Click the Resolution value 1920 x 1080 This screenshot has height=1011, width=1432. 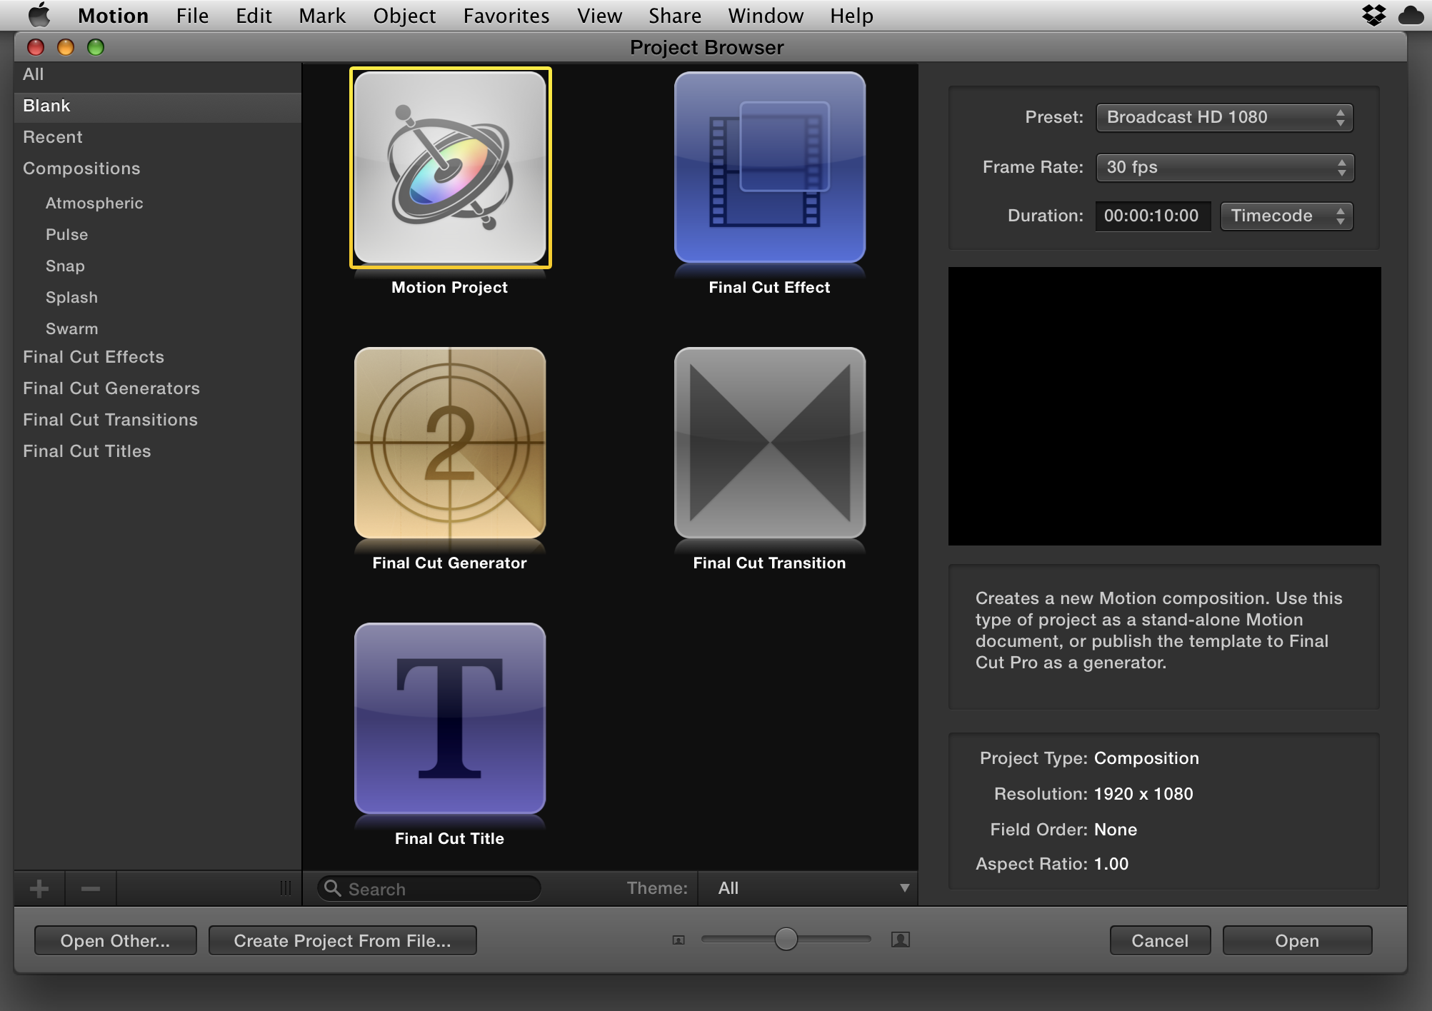point(1143,794)
